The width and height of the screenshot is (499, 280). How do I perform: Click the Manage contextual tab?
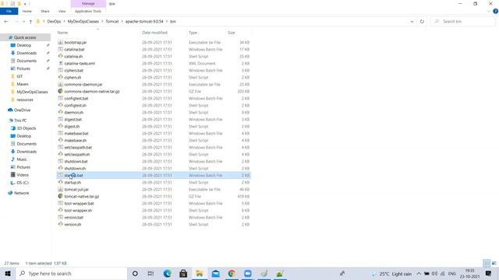tap(88, 3)
